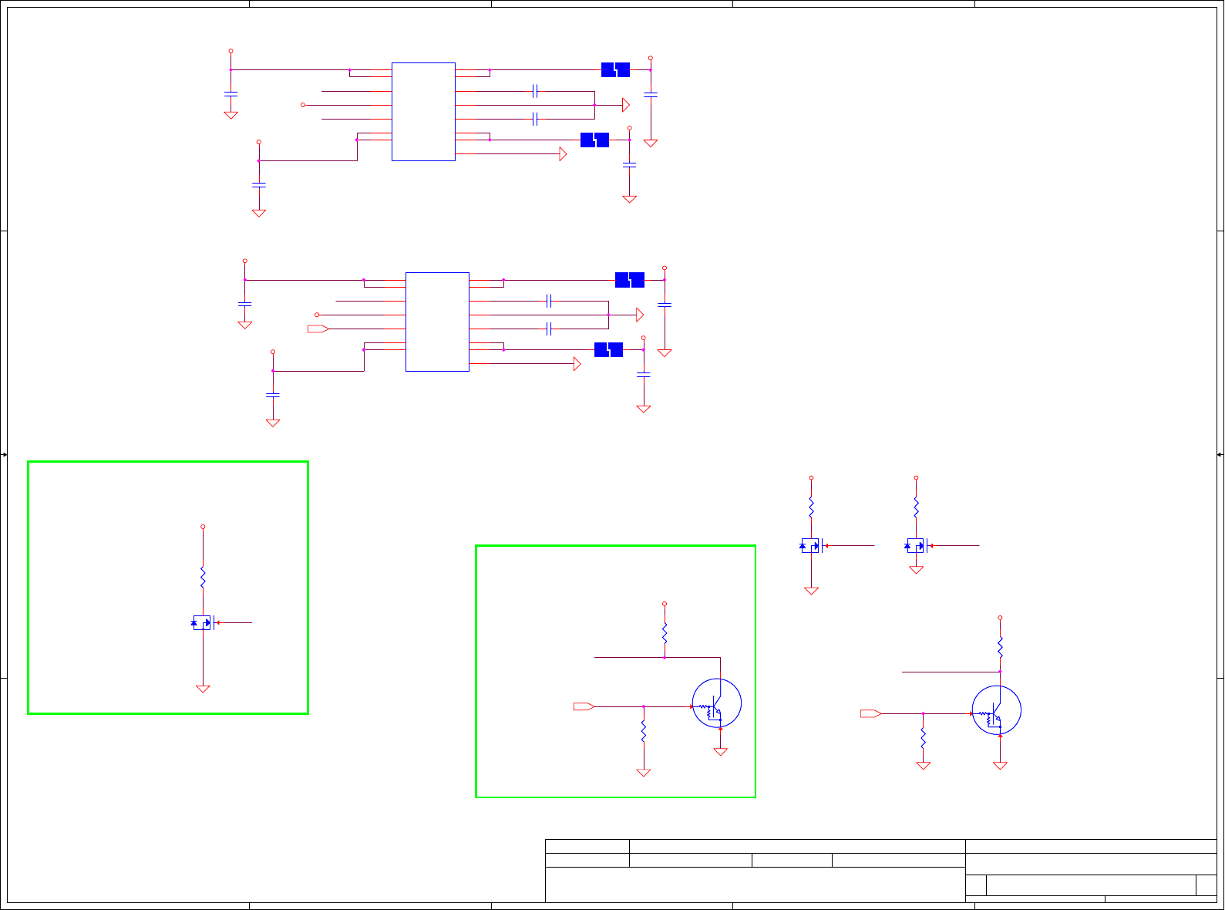Click emitter ground symbol in center green box
The image size is (1225, 910).
point(720,752)
